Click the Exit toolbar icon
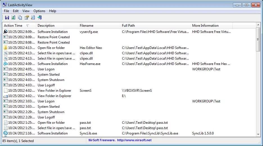 tap(40, 17)
